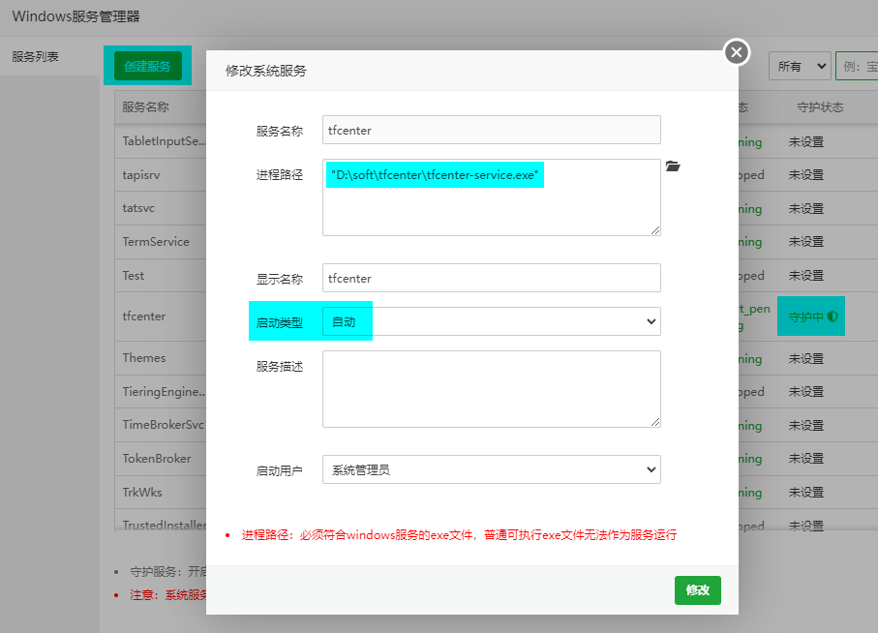Click the 创建服务 button
The image size is (878, 633).
(x=147, y=66)
